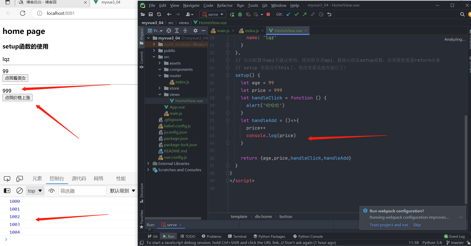This screenshot has width=471, height=246.
Task: Rerun the serve configuration
Action: 232,14
